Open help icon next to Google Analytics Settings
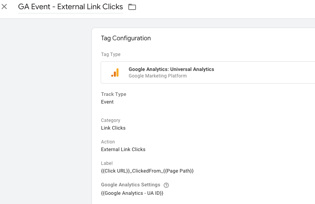The width and height of the screenshot is (315, 204). [x=166, y=185]
